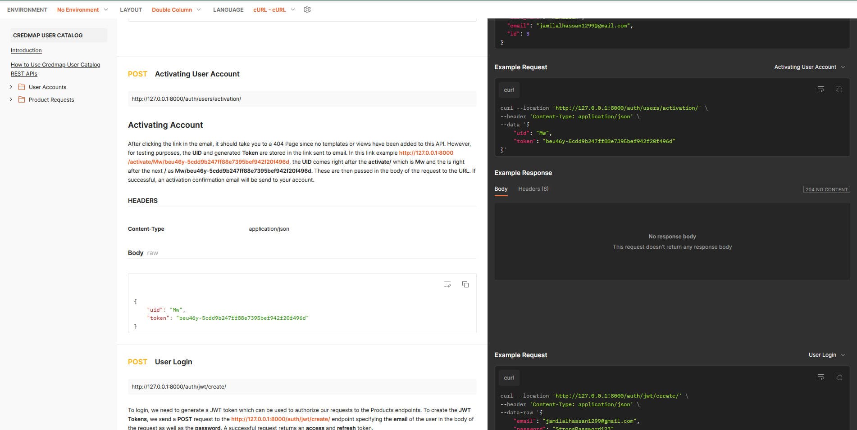Copy the raw body JSON snippet

tap(465, 284)
